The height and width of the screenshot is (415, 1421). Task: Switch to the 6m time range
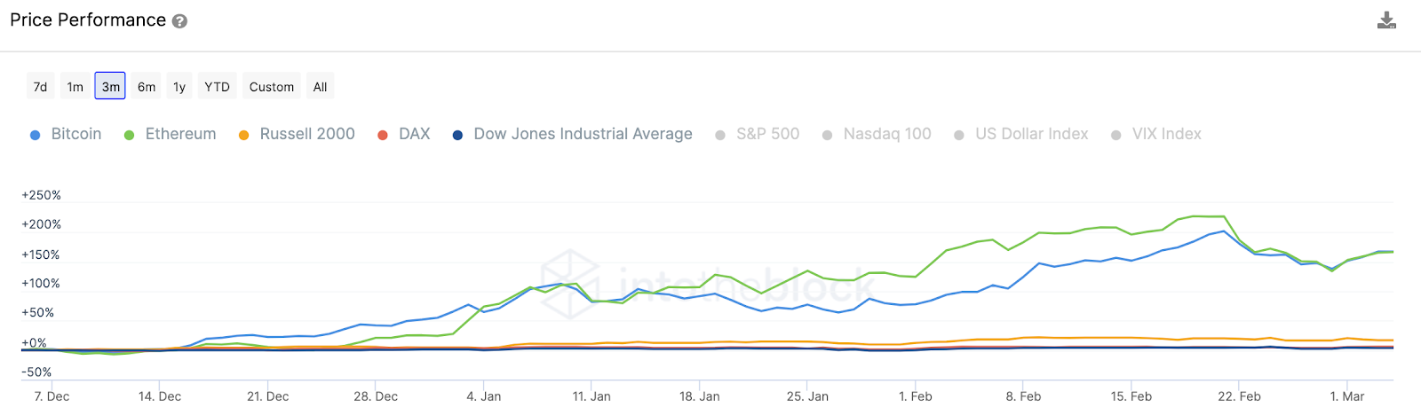tap(147, 86)
